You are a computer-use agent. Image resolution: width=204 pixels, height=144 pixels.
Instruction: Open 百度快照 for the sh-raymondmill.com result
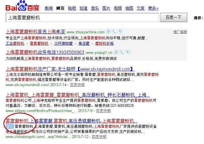point(77,85)
